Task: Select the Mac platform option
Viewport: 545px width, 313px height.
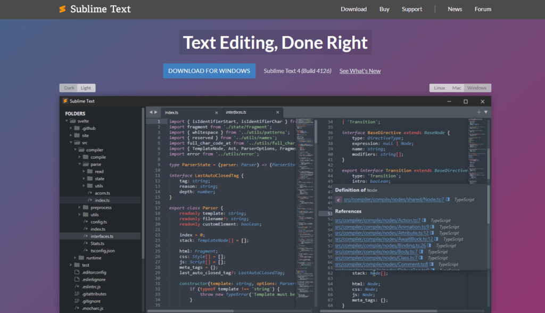Action: [456, 87]
